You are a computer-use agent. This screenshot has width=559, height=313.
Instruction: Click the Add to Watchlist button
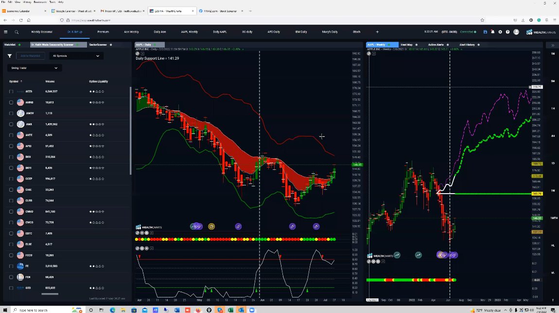30,56
